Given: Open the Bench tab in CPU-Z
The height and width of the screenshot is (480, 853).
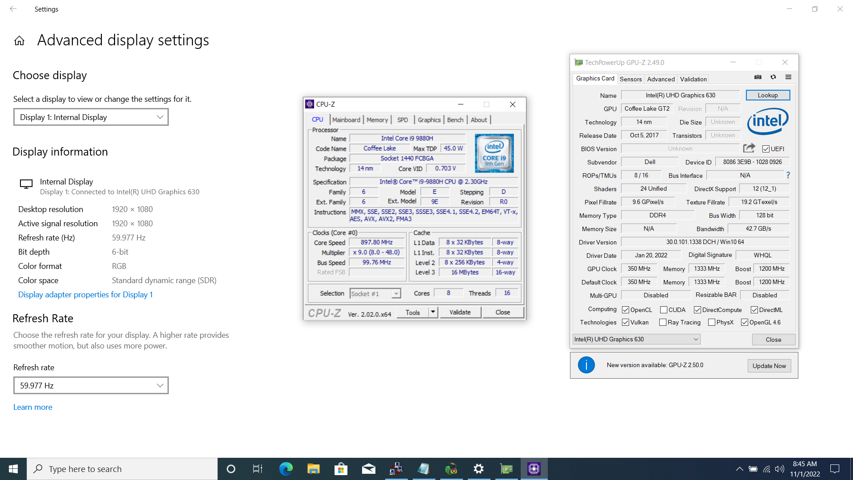Looking at the screenshot, I should (x=455, y=120).
